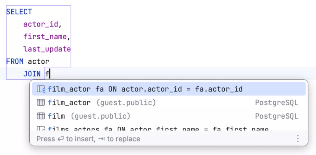Click the last_update column in the query
Viewport: 316px width, 155px height.
(x=47, y=49)
